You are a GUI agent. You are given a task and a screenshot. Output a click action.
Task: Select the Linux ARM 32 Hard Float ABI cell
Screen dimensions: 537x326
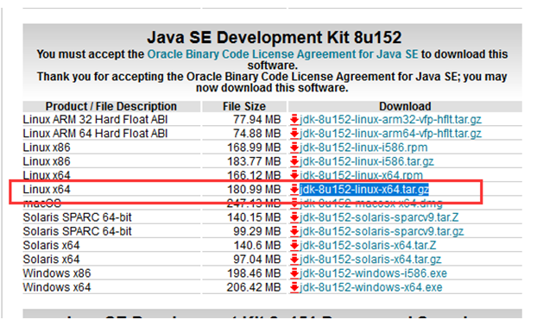[x=95, y=119]
